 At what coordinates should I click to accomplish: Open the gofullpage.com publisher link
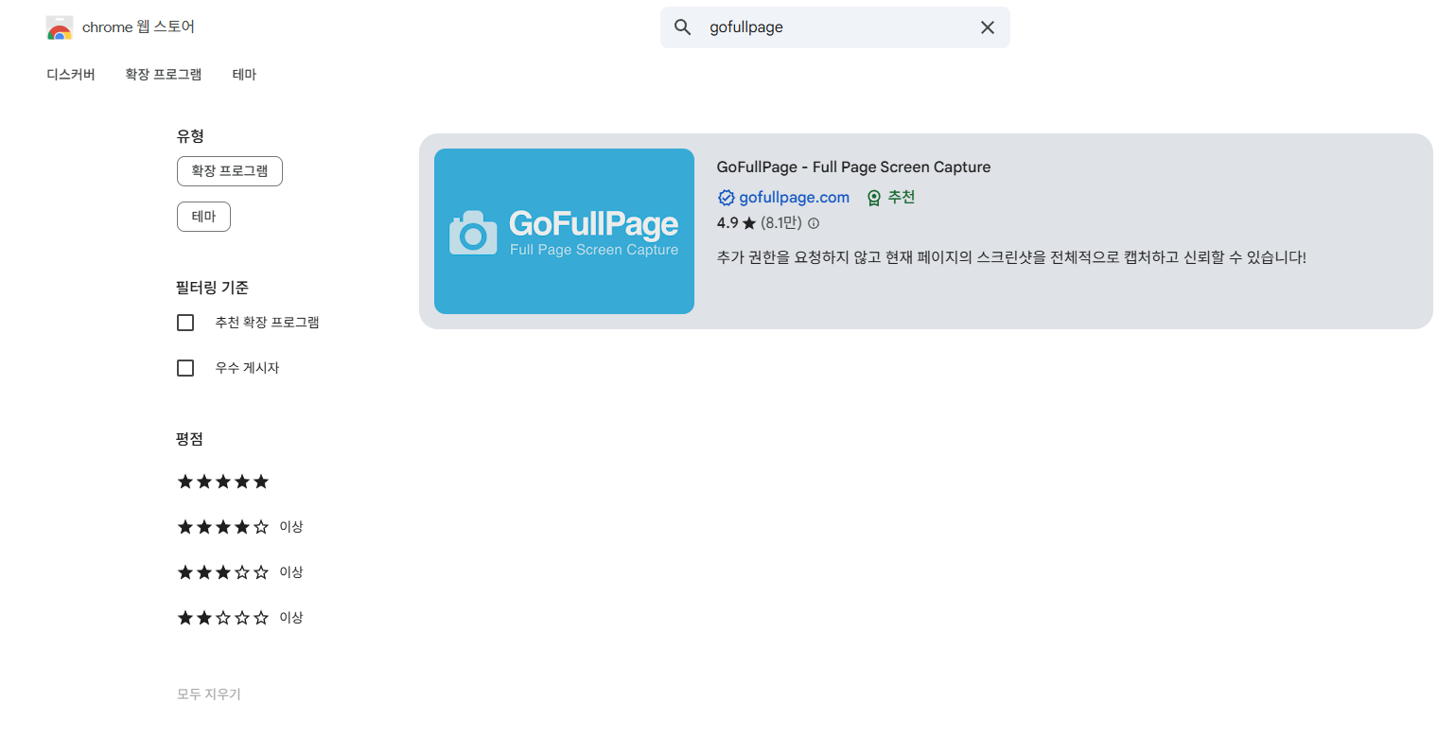pos(794,198)
